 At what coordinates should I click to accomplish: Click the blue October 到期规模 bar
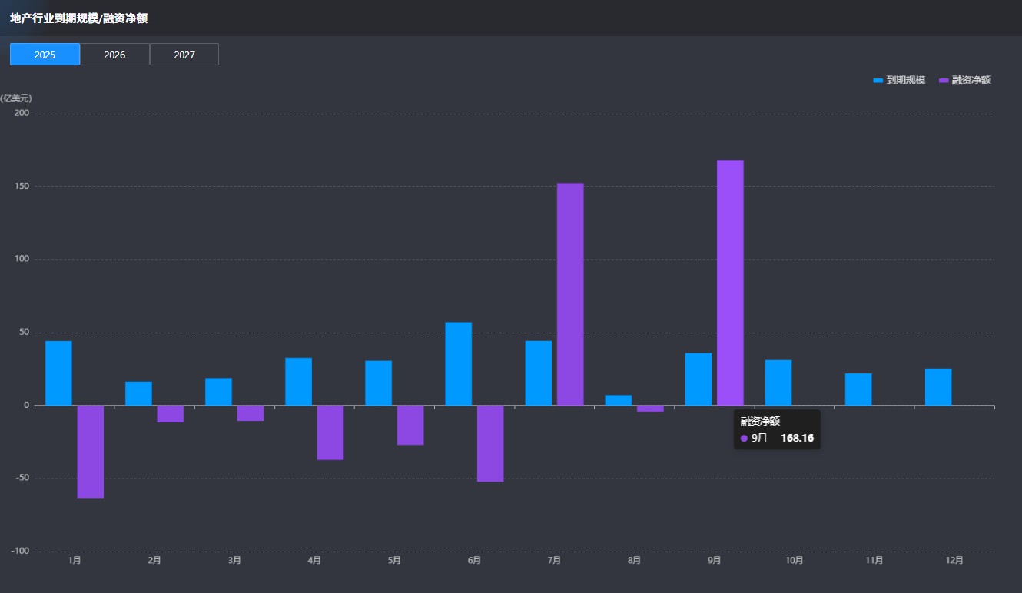tap(778, 383)
